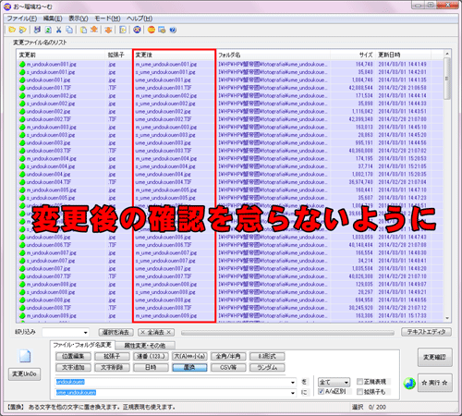Image resolution: width=462 pixels, height=416 pixels.
Task: Expand the search text undoukouen dropdown arrow
Action: 293,382
